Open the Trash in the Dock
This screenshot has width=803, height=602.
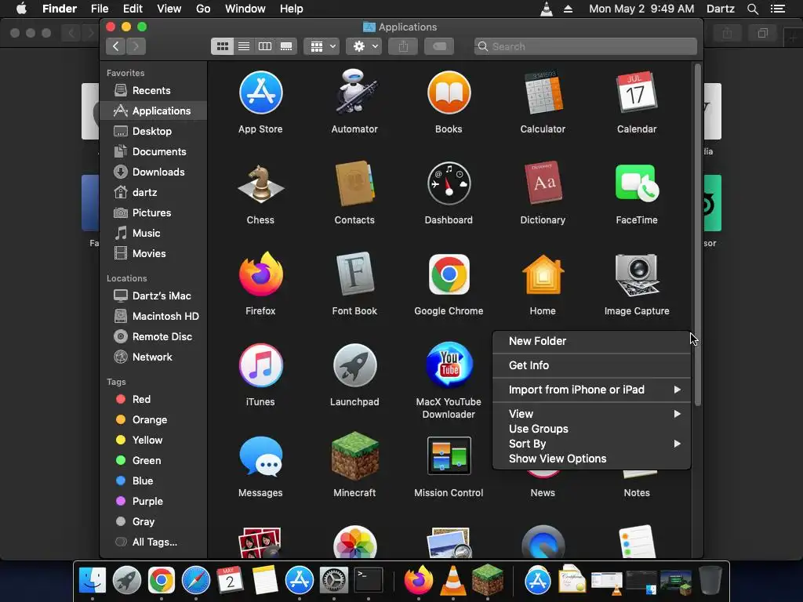710,581
